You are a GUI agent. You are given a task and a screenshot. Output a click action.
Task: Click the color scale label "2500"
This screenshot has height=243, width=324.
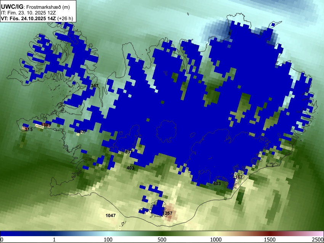[318, 240]
